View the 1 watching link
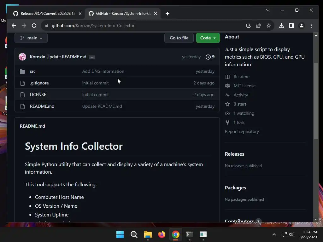The width and height of the screenshot is (323, 242). coord(244,113)
